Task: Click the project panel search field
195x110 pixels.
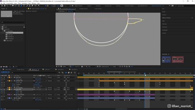Action: point(12,22)
